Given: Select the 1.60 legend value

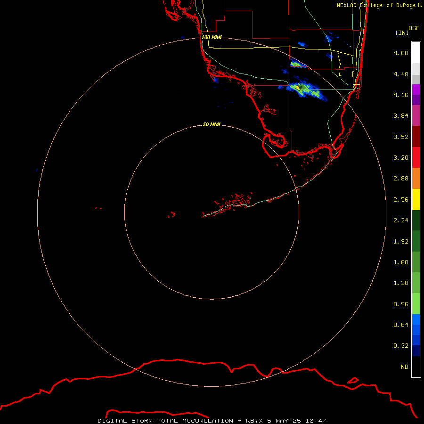Looking at the screenshot, I should click(x=401, y=262).
